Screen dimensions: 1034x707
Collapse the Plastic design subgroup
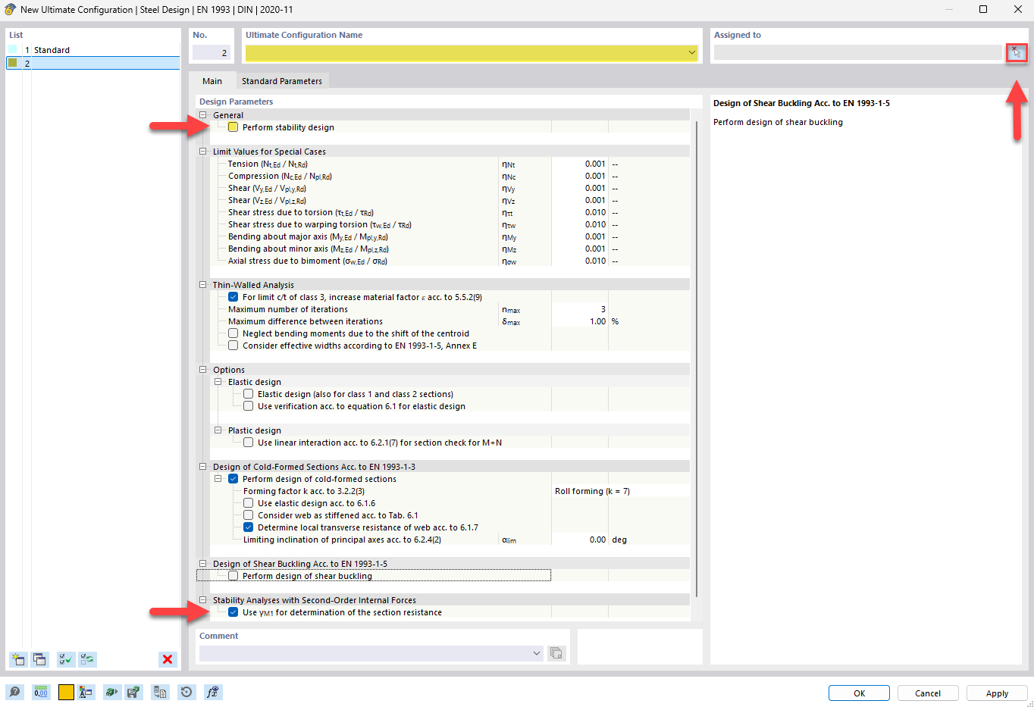[x=218, y=430]
